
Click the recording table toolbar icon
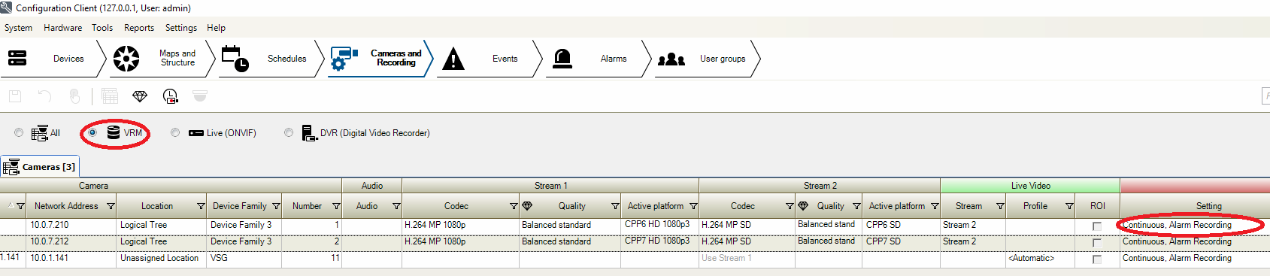click(110, 96)
